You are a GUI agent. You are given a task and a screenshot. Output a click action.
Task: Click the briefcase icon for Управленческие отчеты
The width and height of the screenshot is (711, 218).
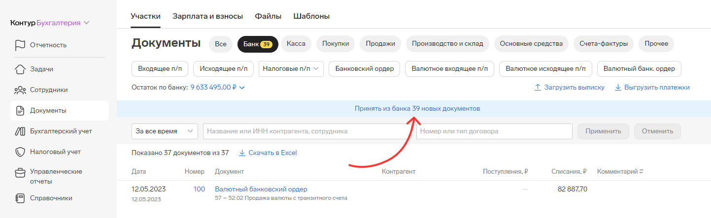point(20,173)
